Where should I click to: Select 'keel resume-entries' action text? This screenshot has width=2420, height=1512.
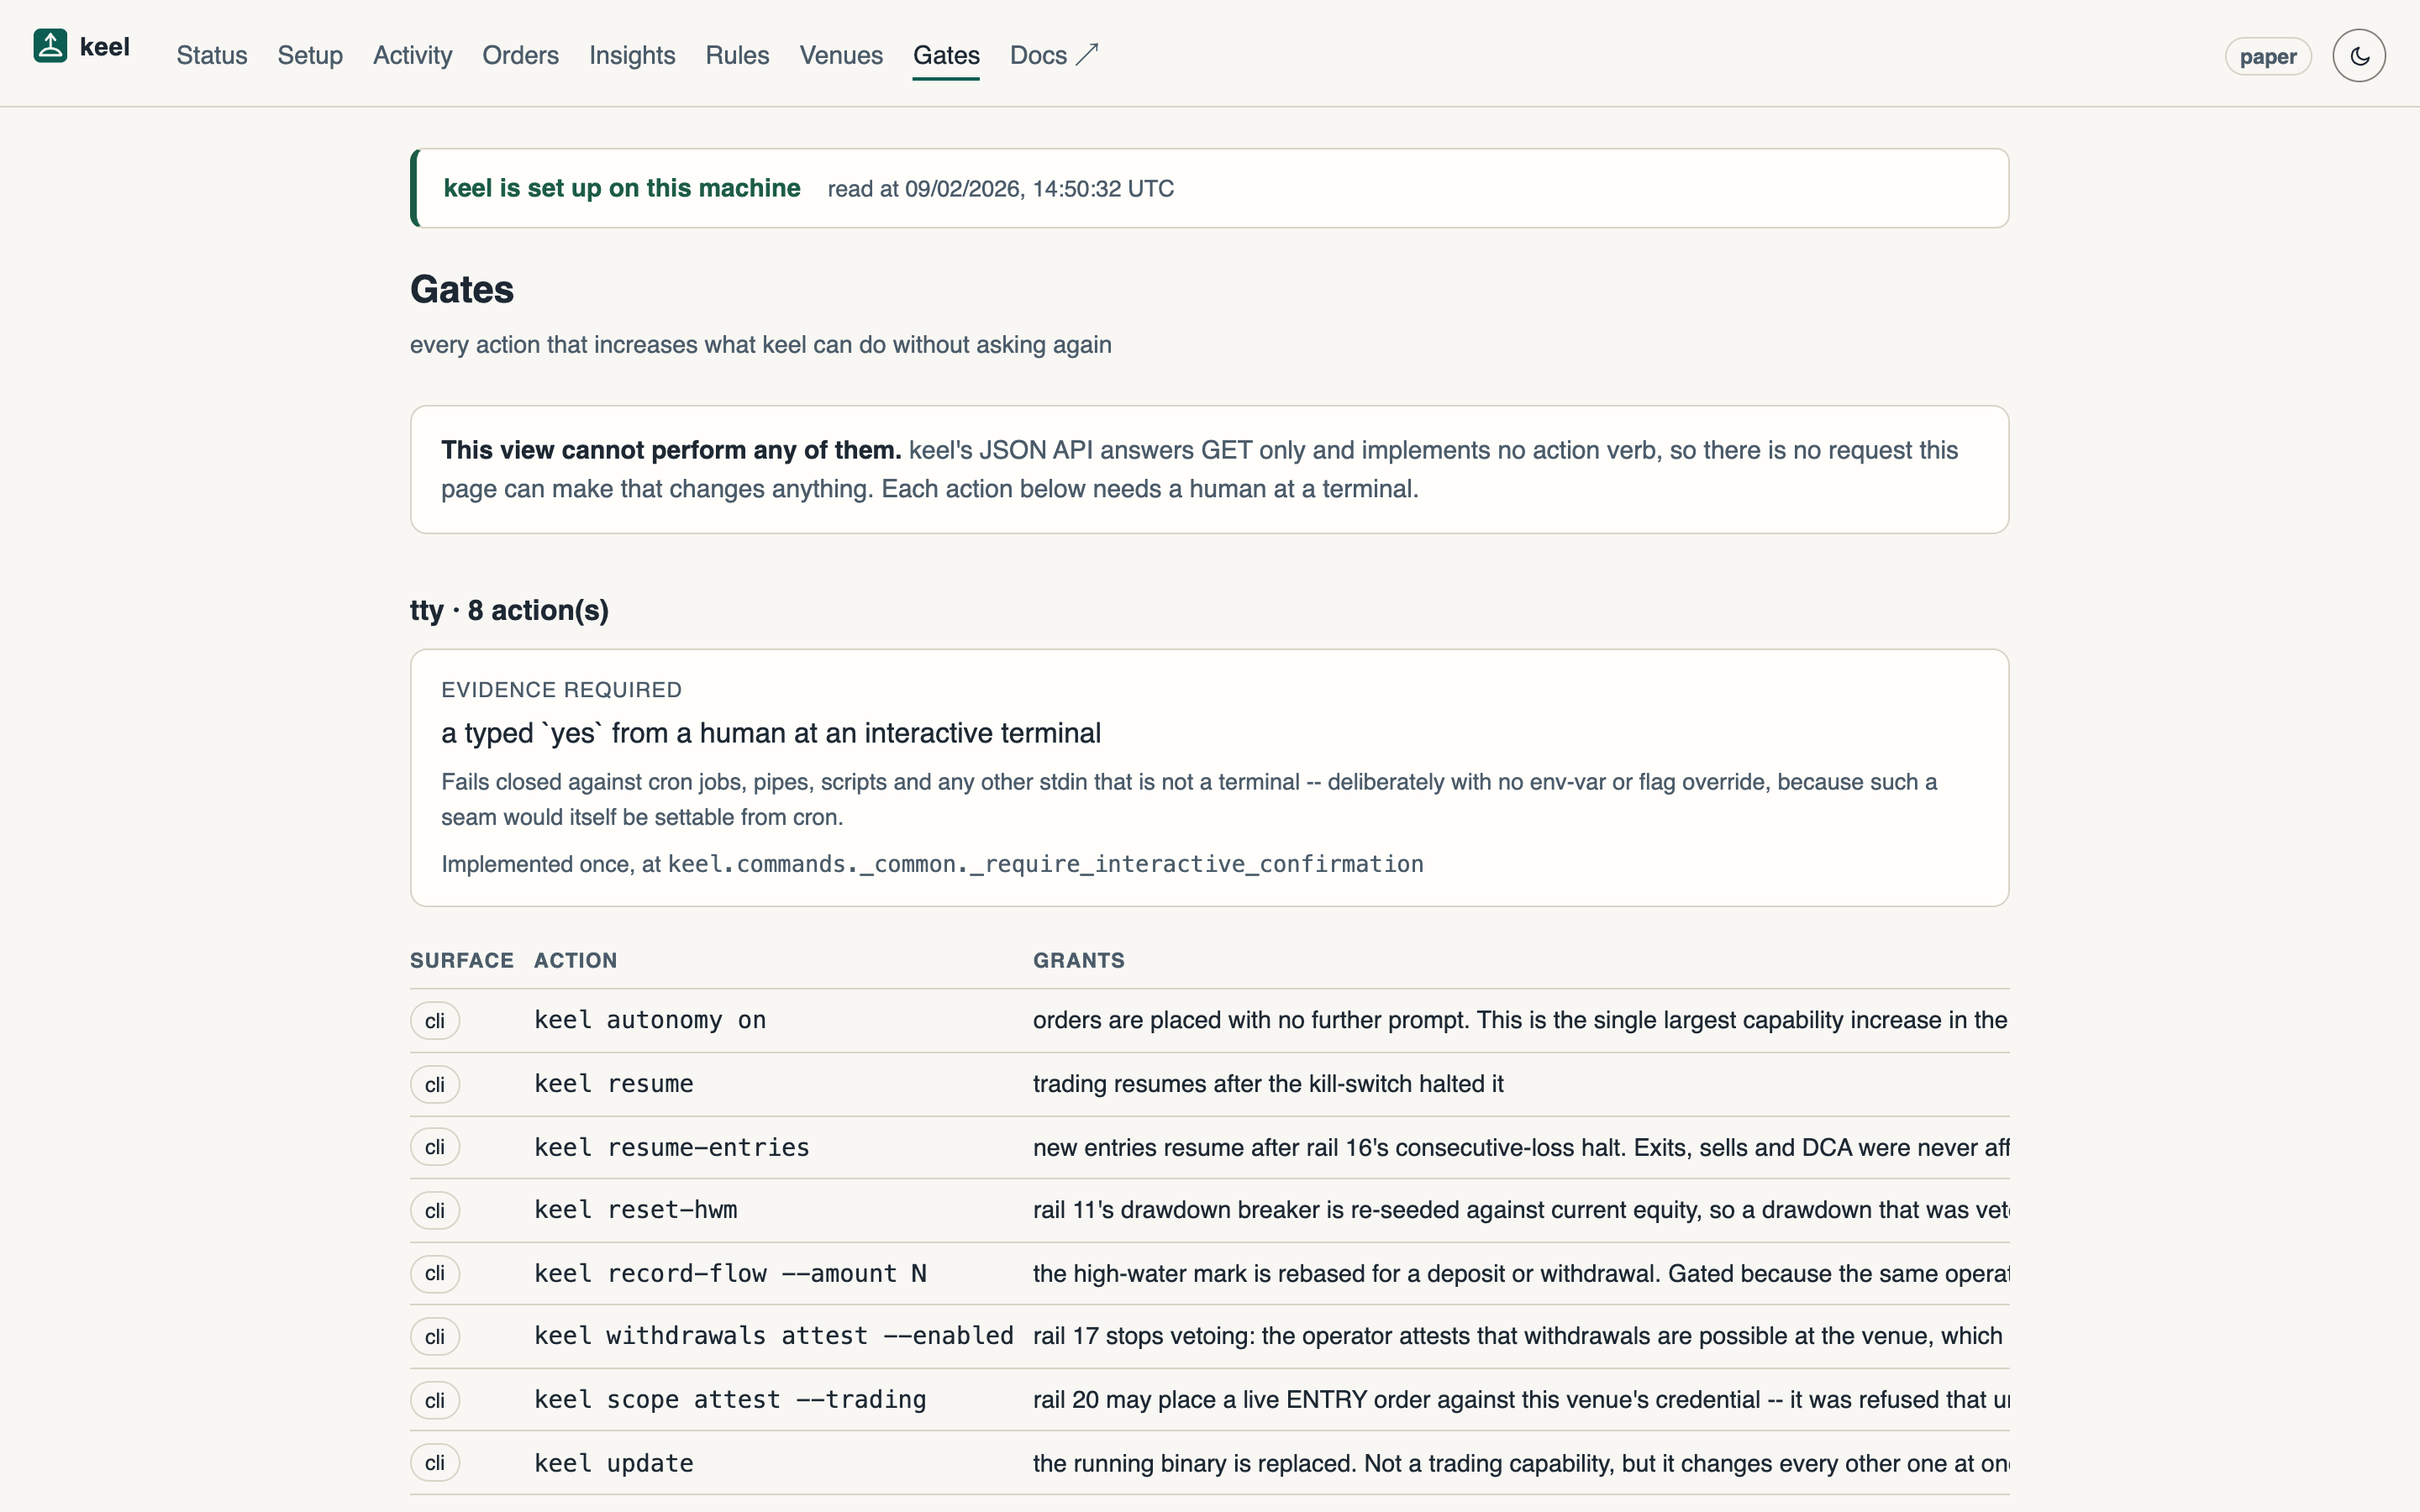click(672, 1147)
